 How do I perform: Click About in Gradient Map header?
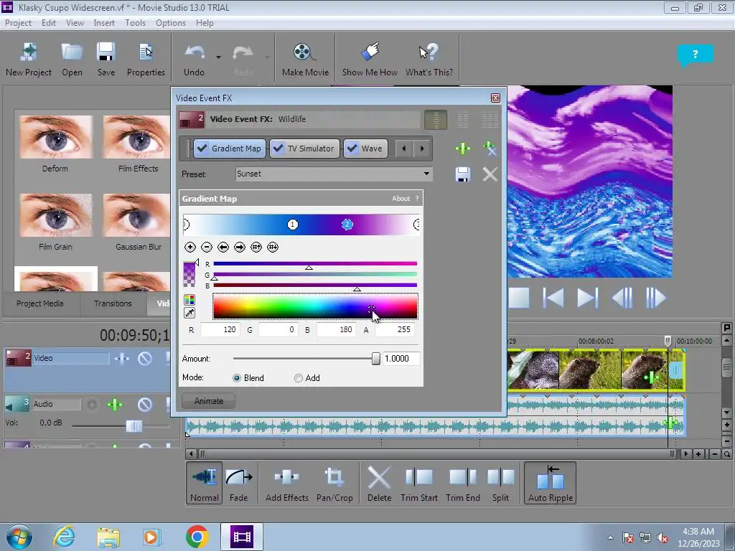pos(401,199)
